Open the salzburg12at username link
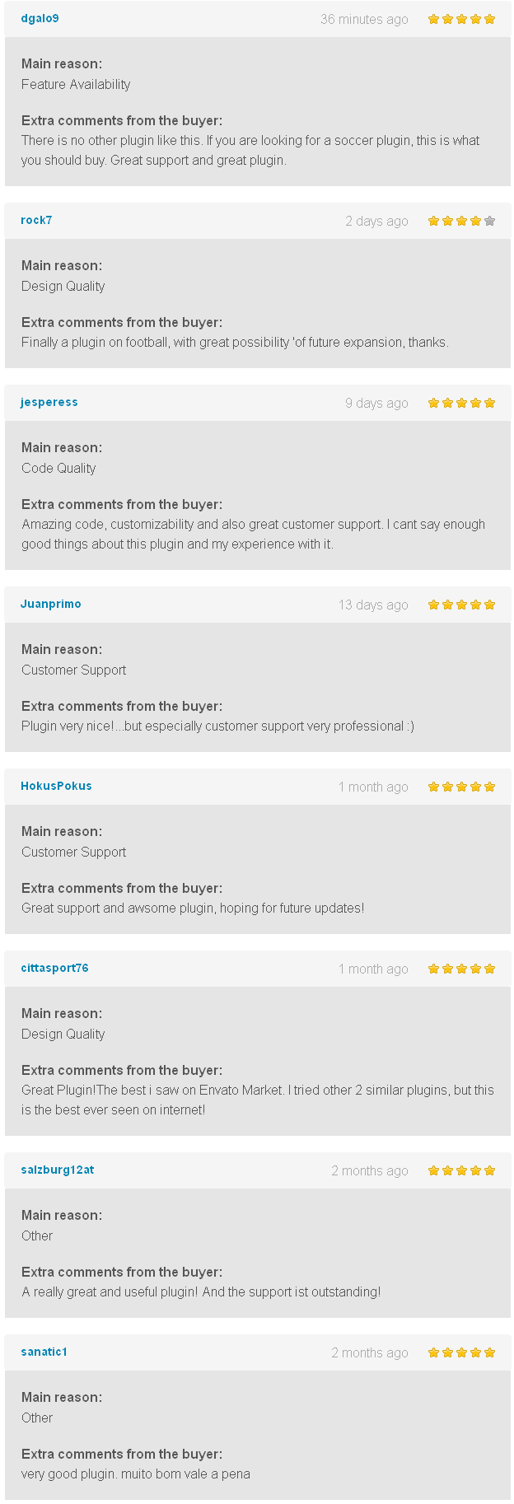 tap(58, 1170)
